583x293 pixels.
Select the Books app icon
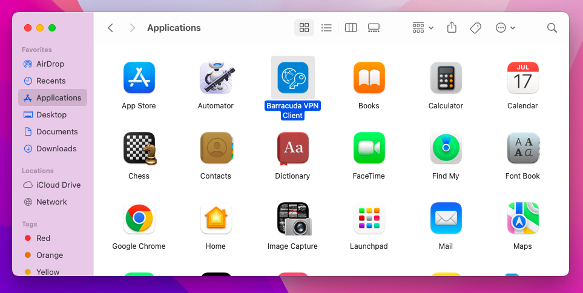coord(369,77)
